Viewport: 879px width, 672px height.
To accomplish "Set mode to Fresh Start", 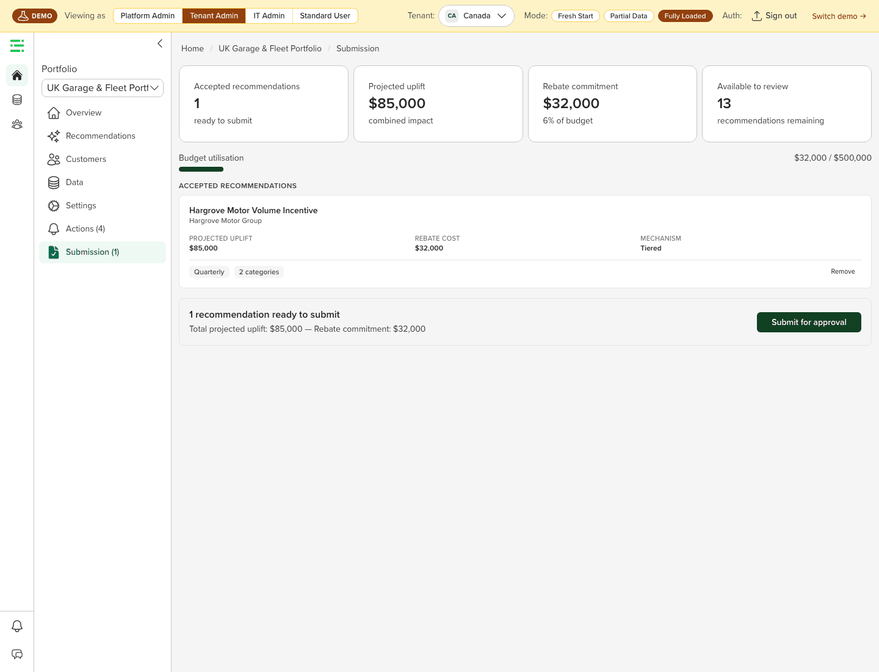I will [576, 16].
